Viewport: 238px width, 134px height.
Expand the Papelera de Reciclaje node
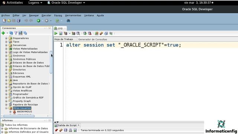tap(6, 105)
